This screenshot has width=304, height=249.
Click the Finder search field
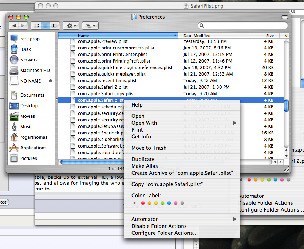click(x=243, y=25)
